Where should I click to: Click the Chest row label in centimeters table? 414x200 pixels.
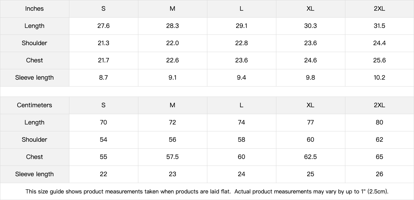click(x=34, y=157)
